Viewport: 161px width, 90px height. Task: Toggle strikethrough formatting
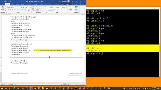[x=16, y=10]
